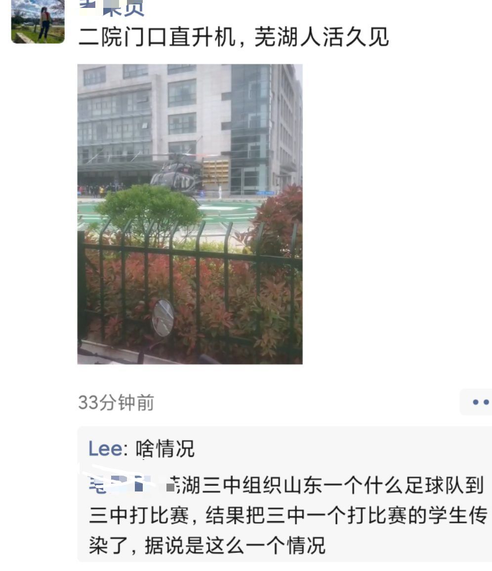492x571 pixels.
Task: Click the 33分钟前 timestamp
Action: (x=116, y=403)
